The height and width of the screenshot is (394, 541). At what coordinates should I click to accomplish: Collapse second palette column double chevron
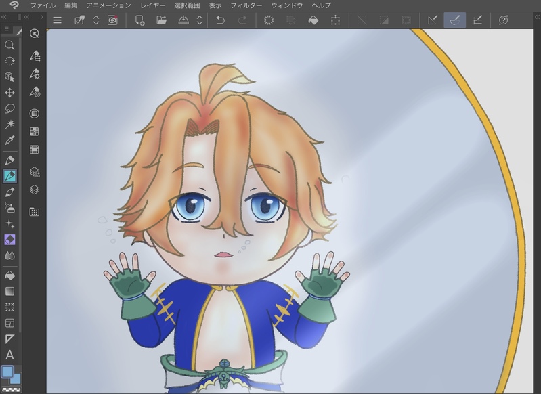point(26,16)
